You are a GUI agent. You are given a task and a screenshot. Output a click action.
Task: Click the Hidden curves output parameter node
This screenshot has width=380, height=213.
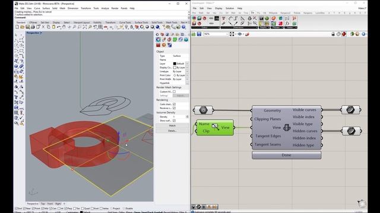(x=351, y=131)
